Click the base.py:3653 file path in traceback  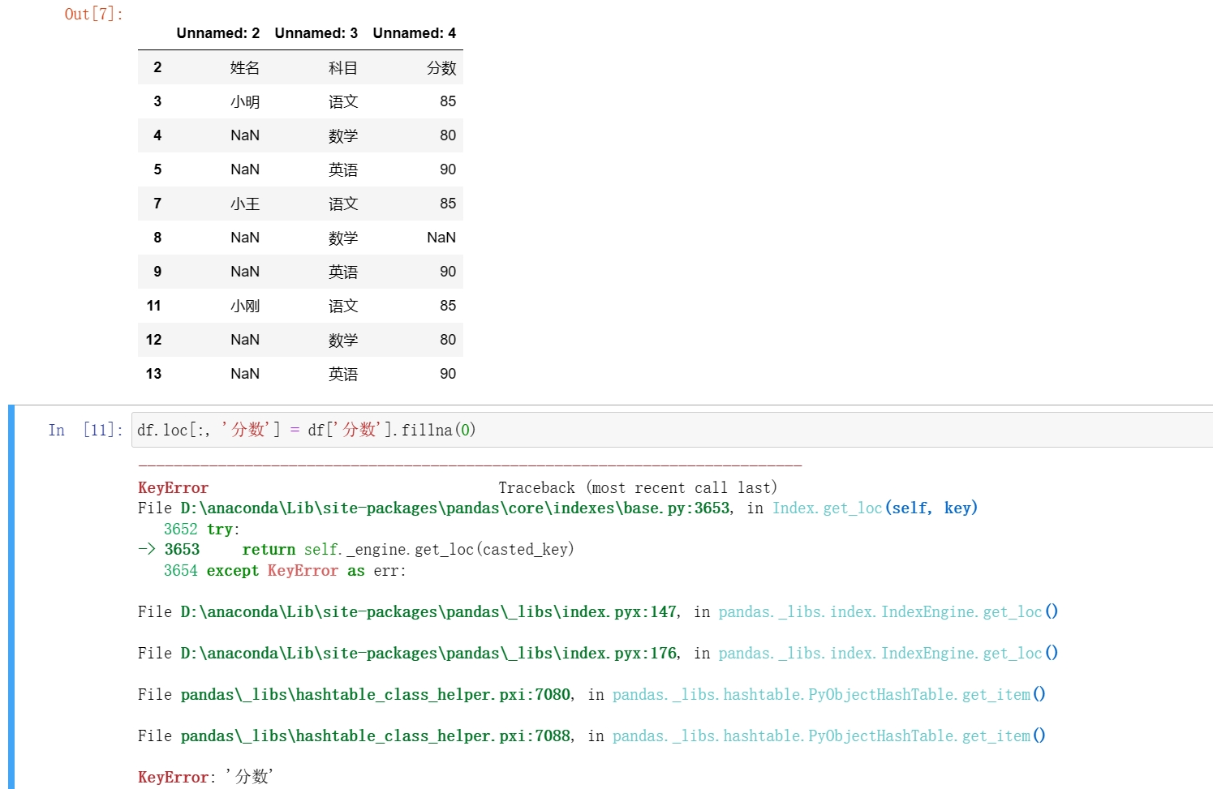(454, 508)
